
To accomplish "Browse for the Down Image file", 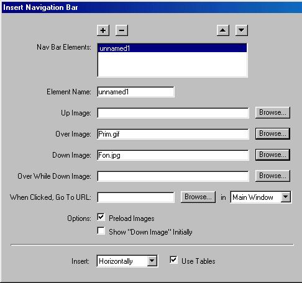I will click(273, 155).
